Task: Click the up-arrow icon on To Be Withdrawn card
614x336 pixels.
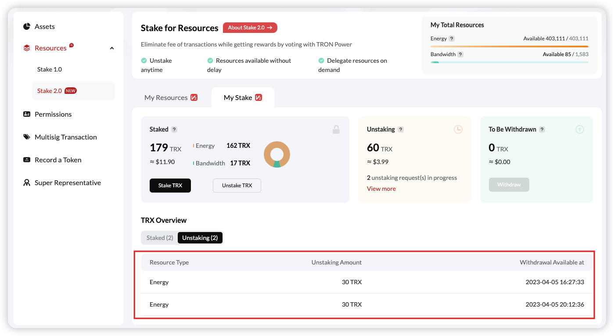Action: [x=580, y=129]
